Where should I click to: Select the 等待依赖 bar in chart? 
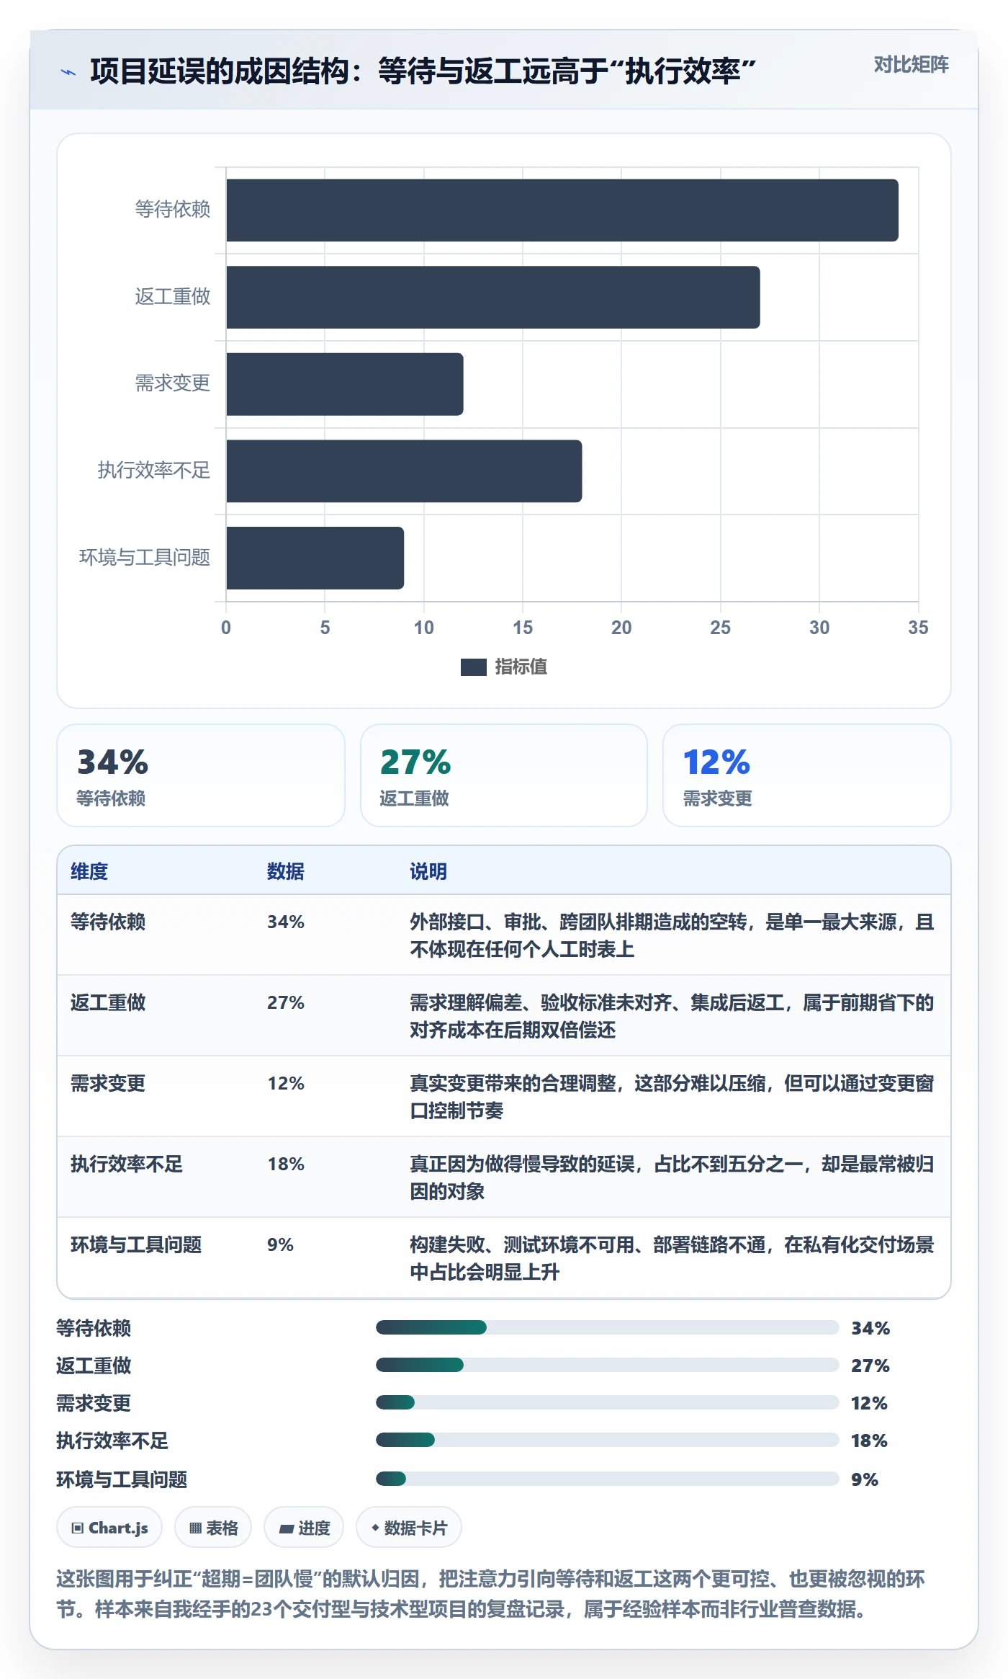click(562, 210)
